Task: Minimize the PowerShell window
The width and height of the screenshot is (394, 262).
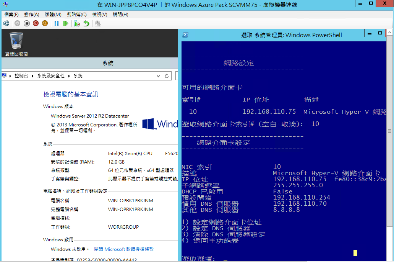Action: coord(370,33)
